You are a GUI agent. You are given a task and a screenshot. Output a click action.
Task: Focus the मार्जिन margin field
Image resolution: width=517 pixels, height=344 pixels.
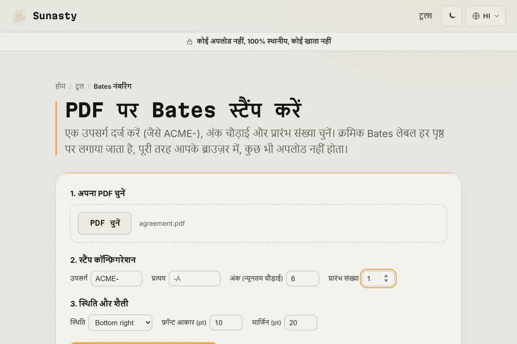coord(301,322)
